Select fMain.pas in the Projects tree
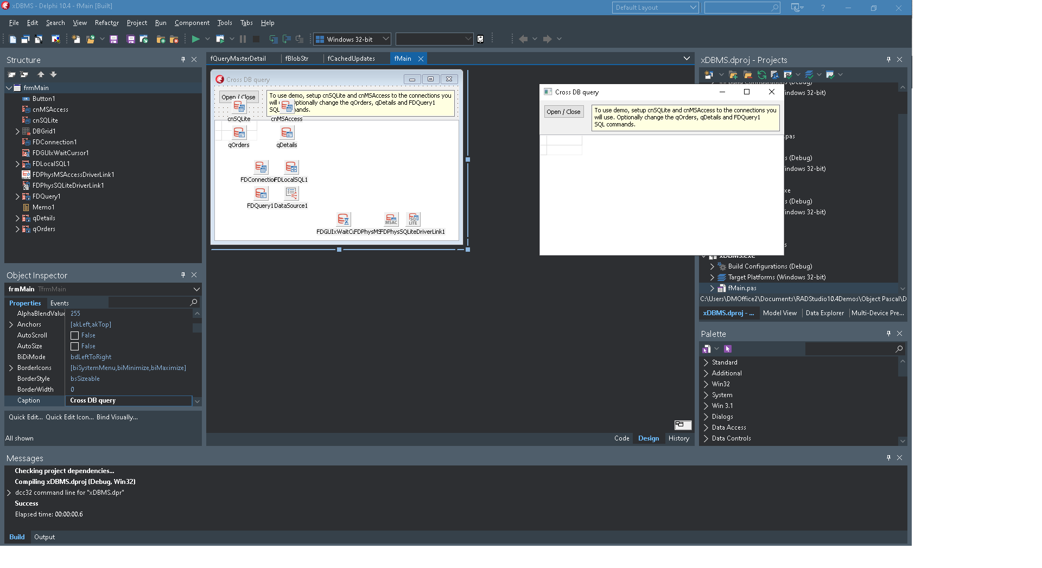 [742, 288]
